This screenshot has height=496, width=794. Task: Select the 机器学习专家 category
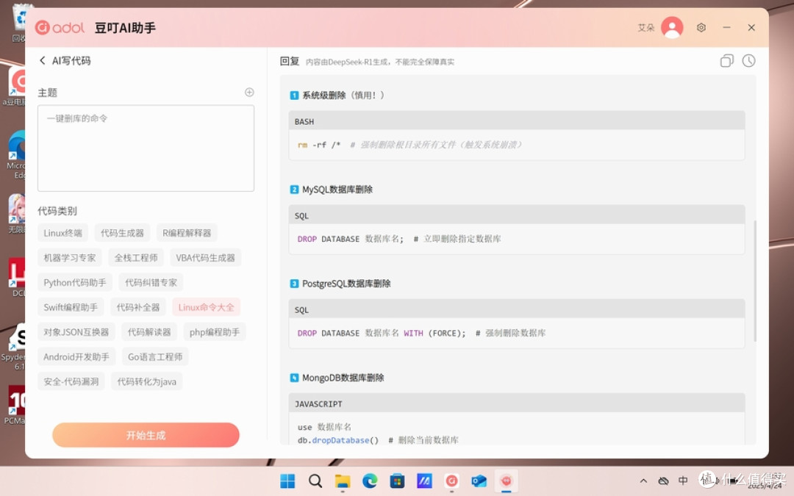click(70, 258)
